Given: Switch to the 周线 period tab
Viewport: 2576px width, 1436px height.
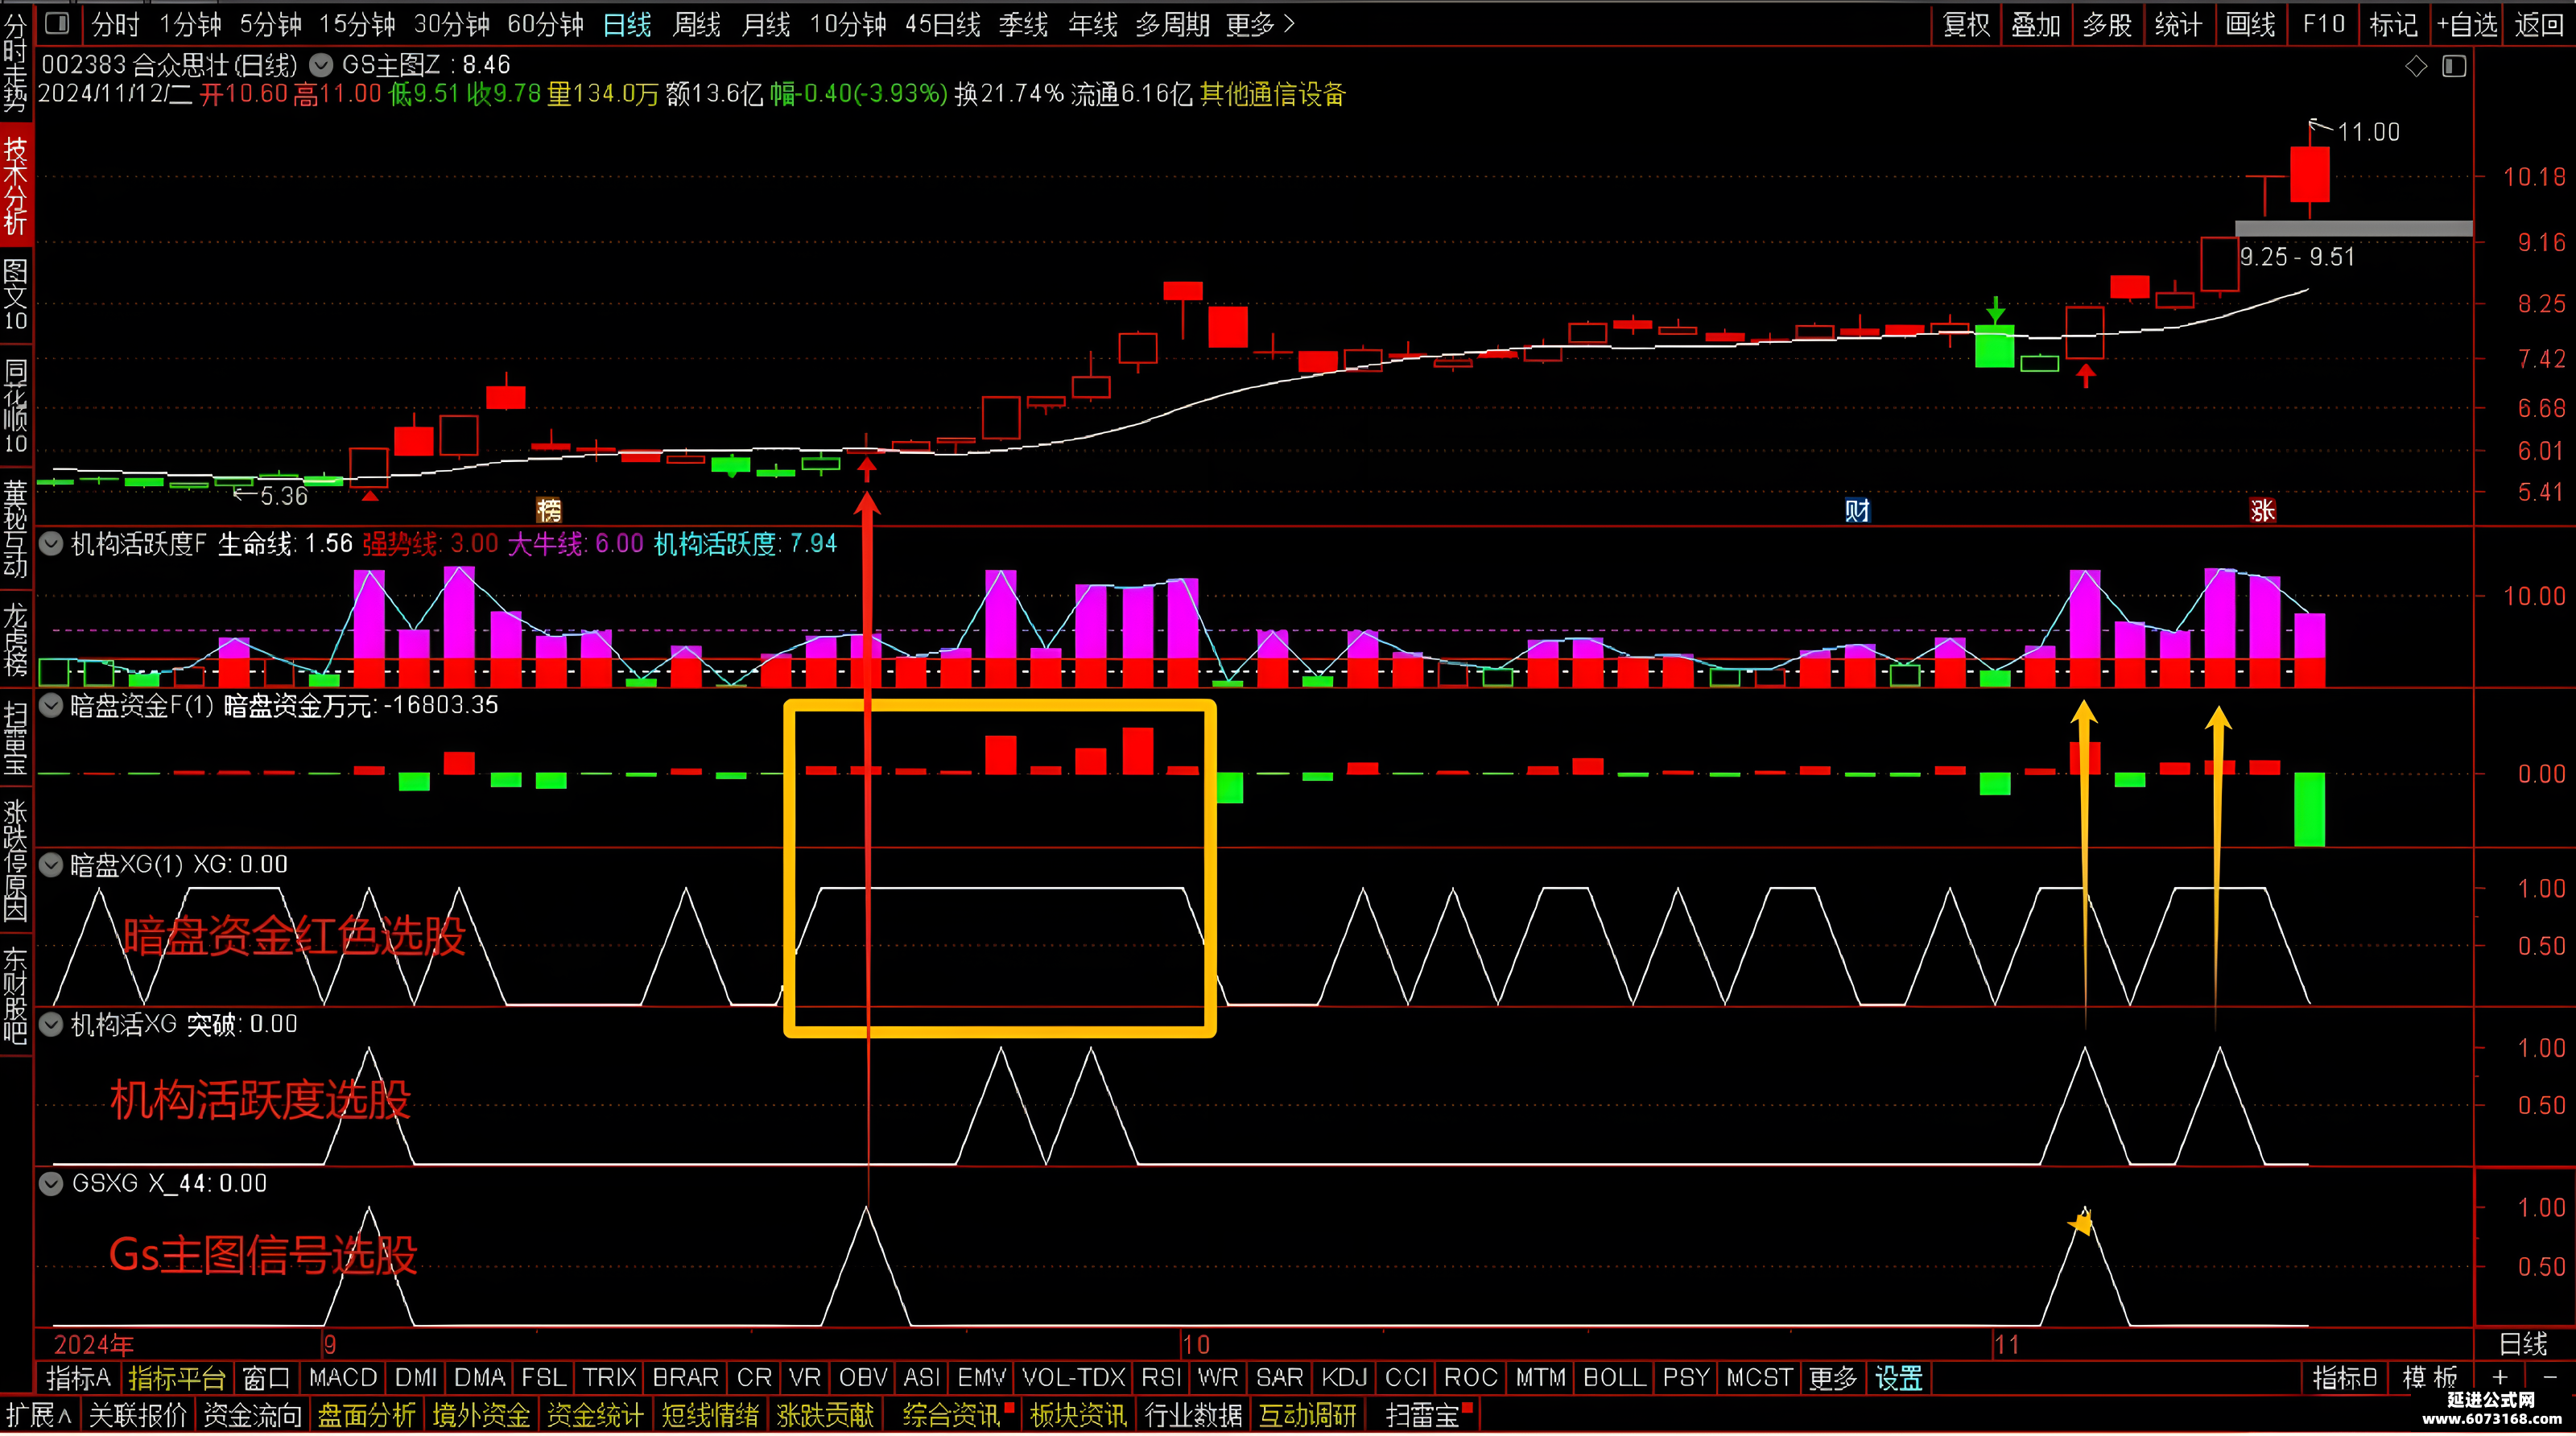Looking at the screenshot, I should 696,23.
